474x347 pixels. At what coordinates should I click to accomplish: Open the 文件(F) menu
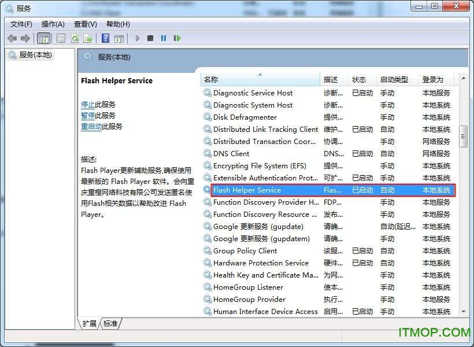[21, 24]
